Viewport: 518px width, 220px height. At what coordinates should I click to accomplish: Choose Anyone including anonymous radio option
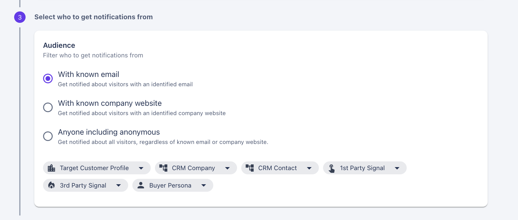click(x=48, y=136)
